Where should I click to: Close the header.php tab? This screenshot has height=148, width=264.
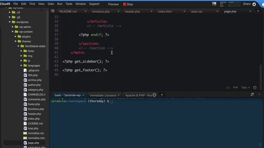(x=151, y=11)
